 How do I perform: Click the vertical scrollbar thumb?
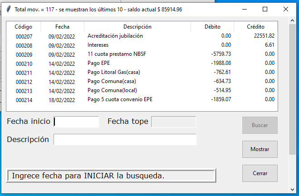pyautogui.click(x=292, y=89)
